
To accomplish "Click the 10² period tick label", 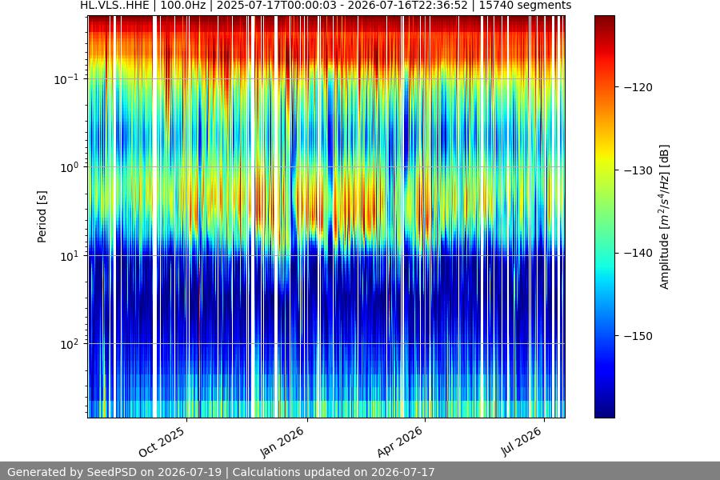I will pyautogui.click(x=70, y=344).
